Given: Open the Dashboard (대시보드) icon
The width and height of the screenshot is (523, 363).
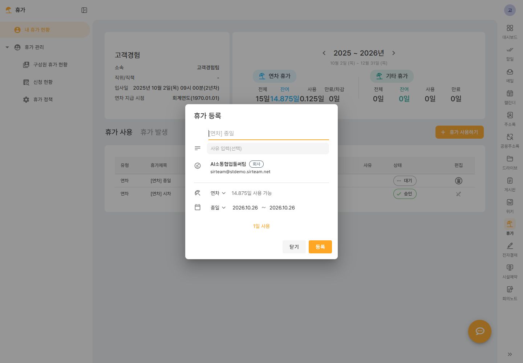Looking at the screenshot, I should (510, 28).
